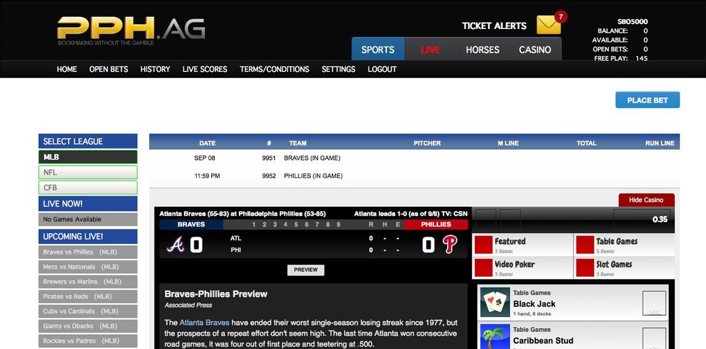Switch to the LIVE tab

[430, 50]
